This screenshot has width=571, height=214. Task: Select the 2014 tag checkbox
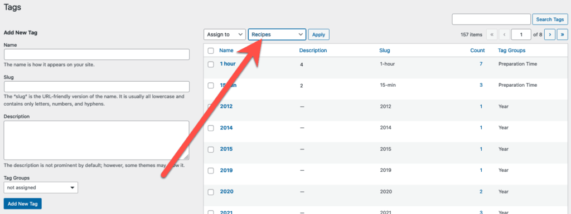[211, 128]
